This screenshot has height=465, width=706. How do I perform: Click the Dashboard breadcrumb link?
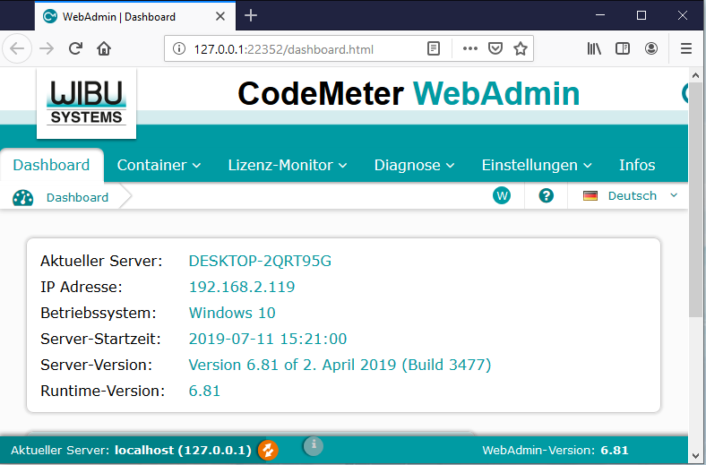pyautogui.click(x=77, y=198)
